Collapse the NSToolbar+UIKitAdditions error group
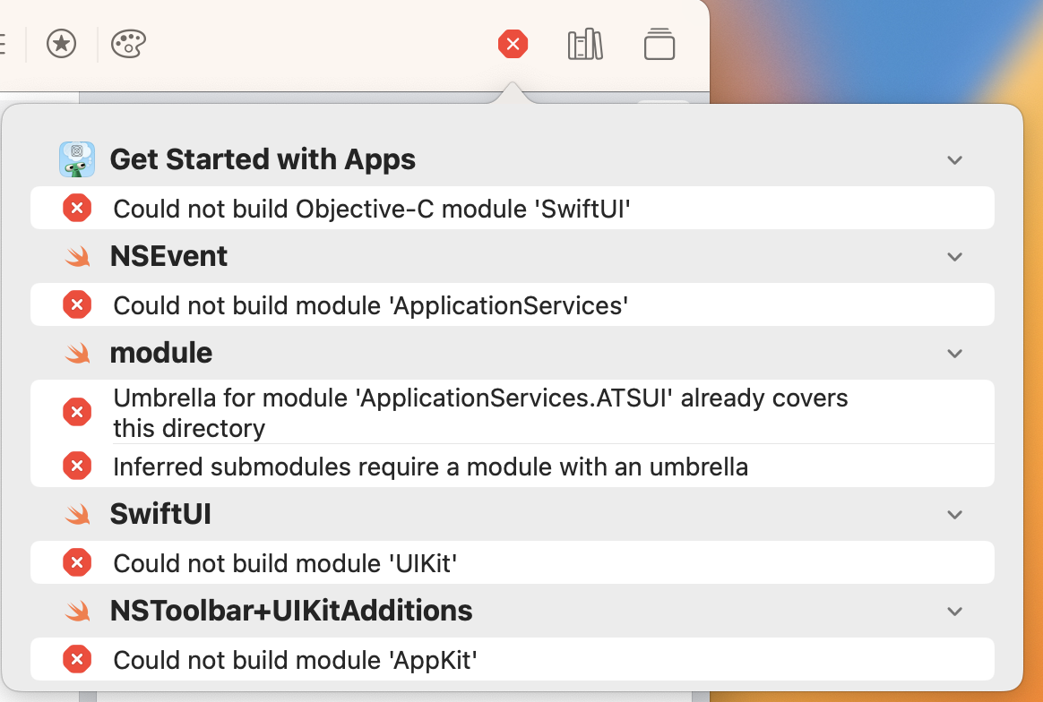Image resolution: width=1043 pixels, height=702 pixels. (x=954, y=612)
